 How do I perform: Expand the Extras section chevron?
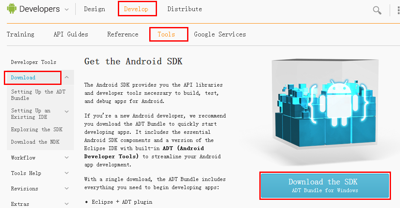pos(67,204)
